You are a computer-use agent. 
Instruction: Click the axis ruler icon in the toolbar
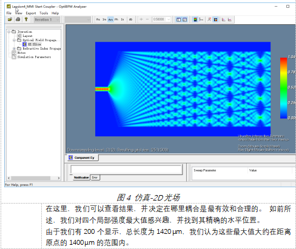(201, 19)
